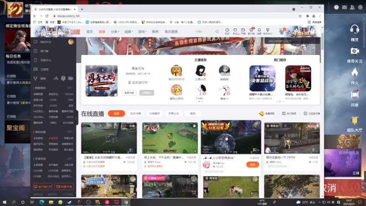Open Steam from the taskbar
The image size is (366, 206).
pos(70,202)
